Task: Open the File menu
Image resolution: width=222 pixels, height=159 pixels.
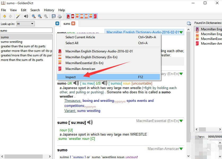Action: (x=3, y=10)
